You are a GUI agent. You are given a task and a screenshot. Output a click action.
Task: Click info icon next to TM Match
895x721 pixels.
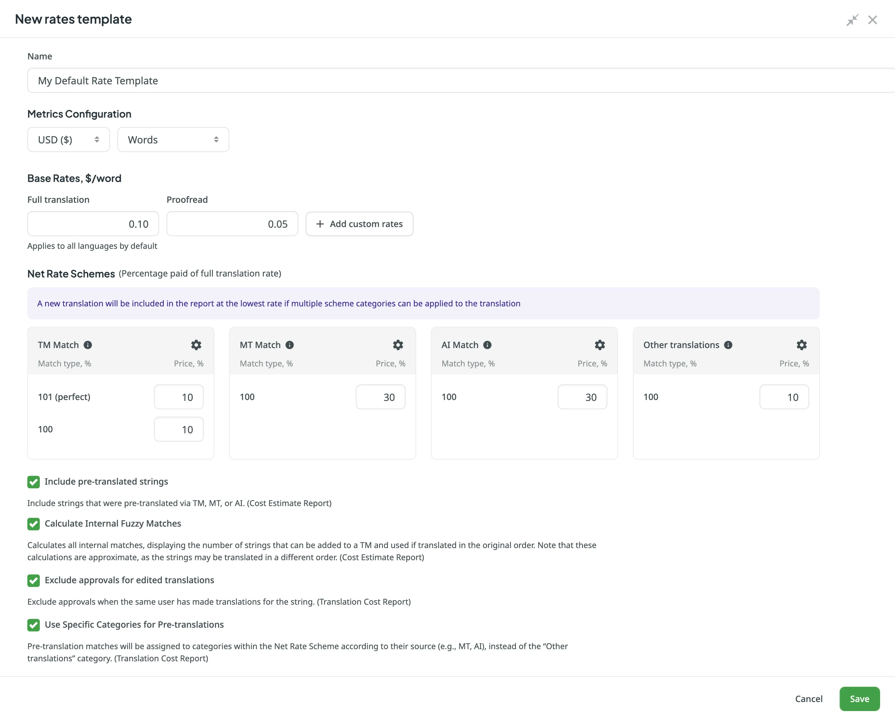[x=88, y=345]
